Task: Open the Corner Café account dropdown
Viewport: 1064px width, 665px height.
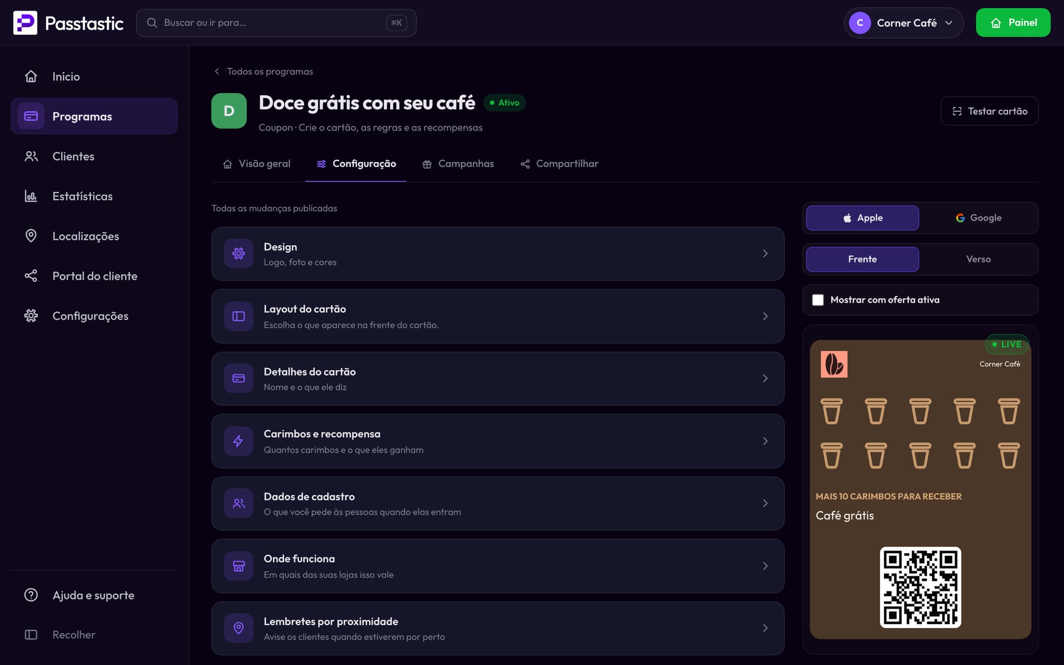Action: pyautogui.click(x=903, y=23)
